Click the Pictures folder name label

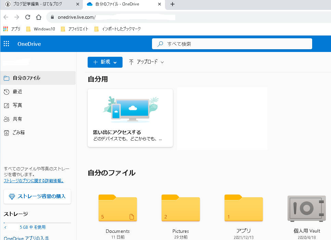tap(181, 231)
